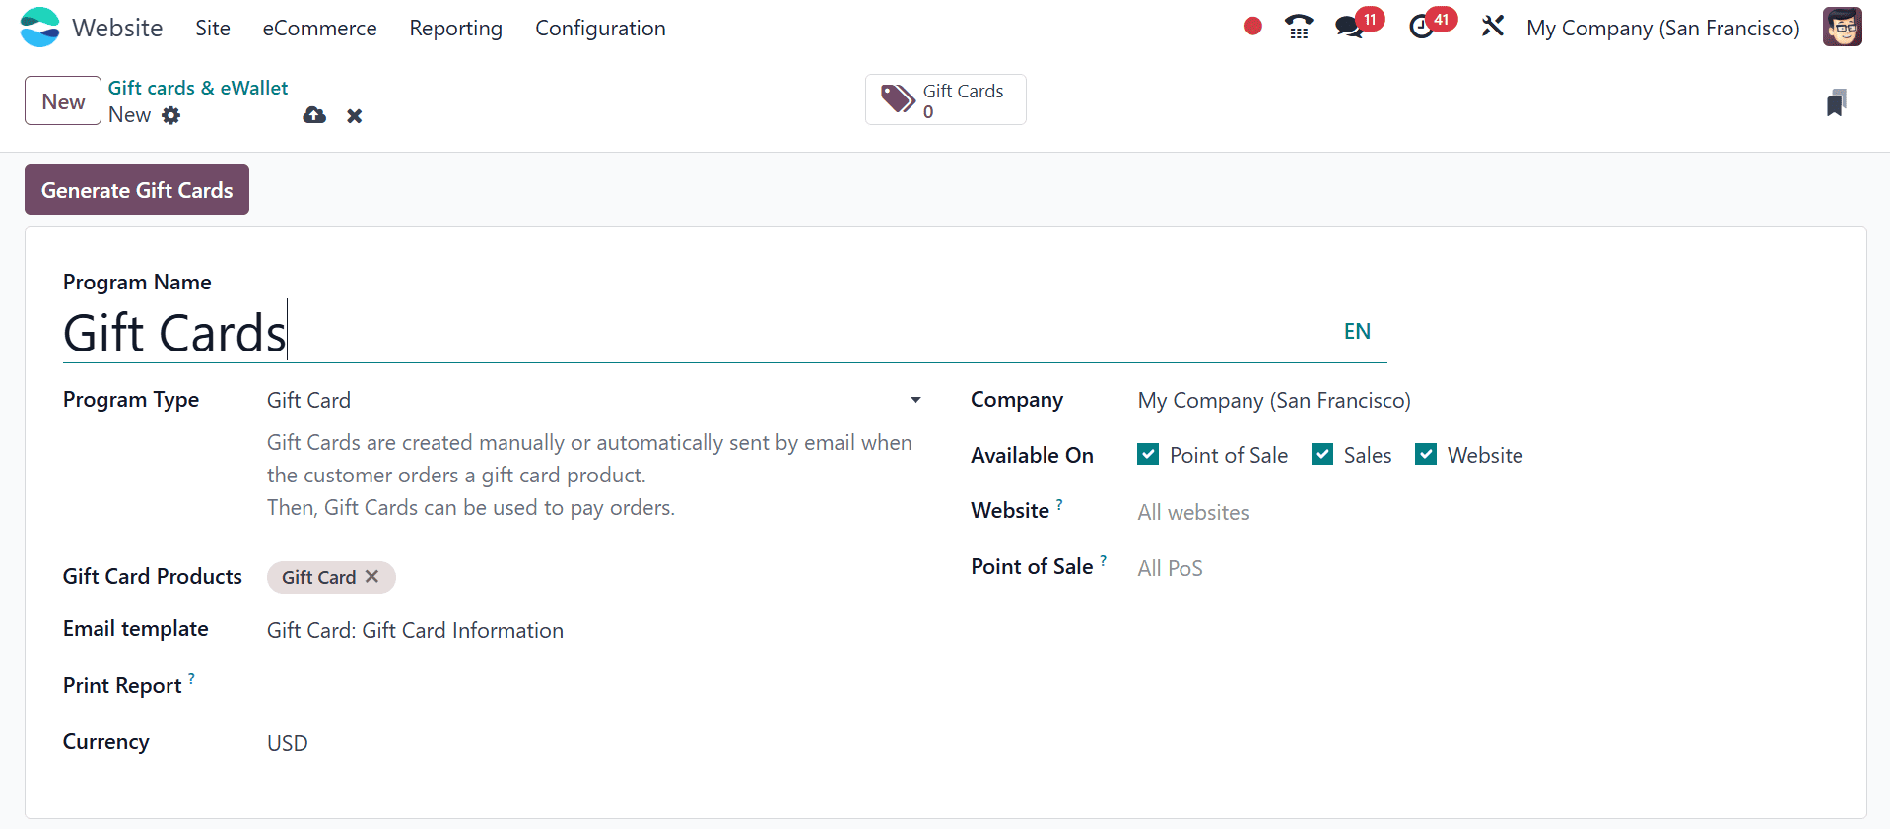Click the Gift Card product tag label
The width and height of the screenshot is (1890, 829).
click(318, 577)
